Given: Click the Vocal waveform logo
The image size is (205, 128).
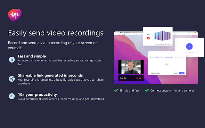Looking at the screenshot, I should pyautogui.click(x=15, y=15).
